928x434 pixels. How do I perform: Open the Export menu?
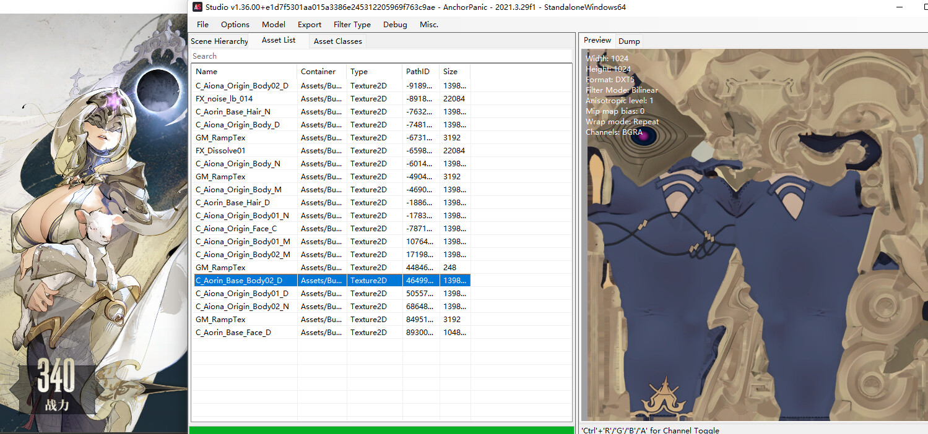click(x=310, y=25)
